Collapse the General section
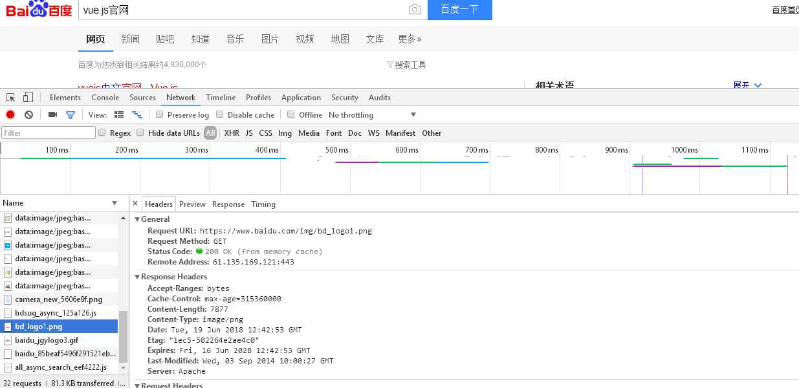This screenshot has width=799, height=388. coord(137,219)
